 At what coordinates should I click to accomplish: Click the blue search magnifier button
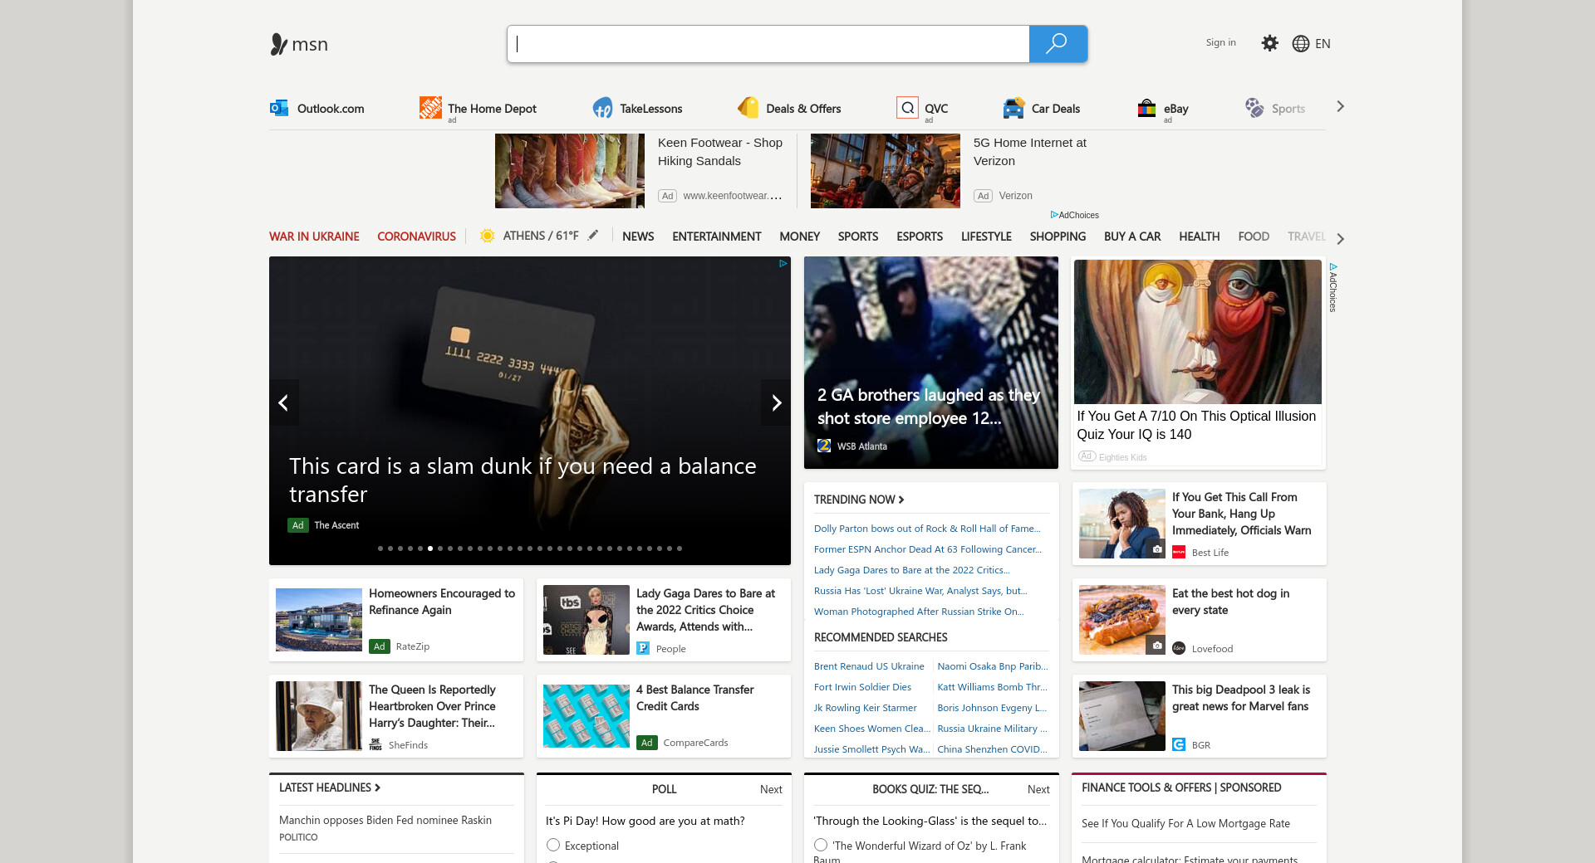(1057, 44)
